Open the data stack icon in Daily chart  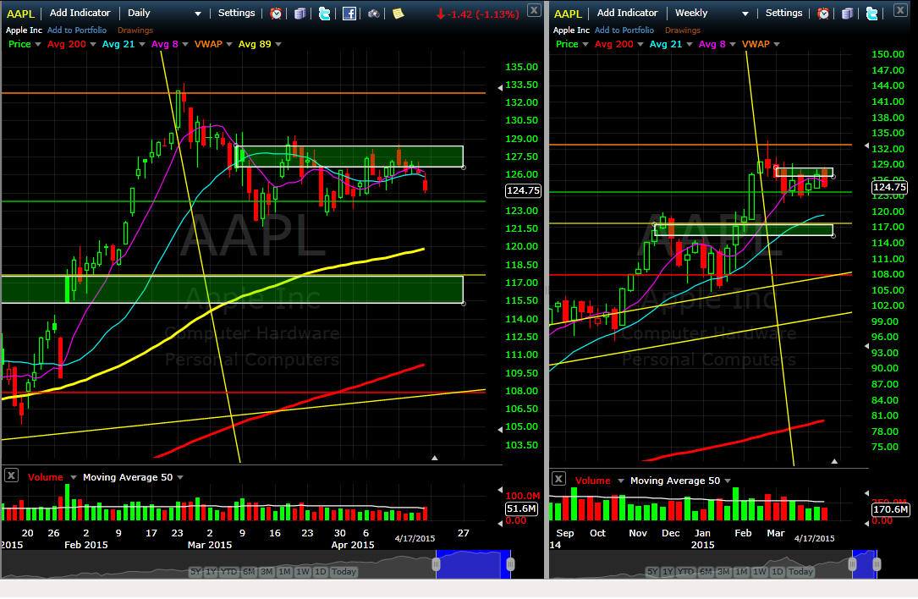pos(300,14)
